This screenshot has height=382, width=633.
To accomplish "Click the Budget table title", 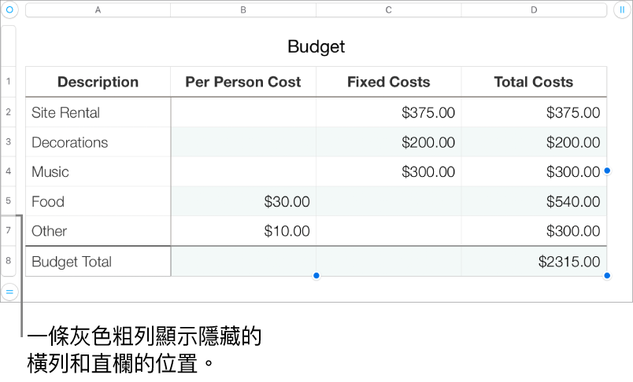I will tap(316, 46).
